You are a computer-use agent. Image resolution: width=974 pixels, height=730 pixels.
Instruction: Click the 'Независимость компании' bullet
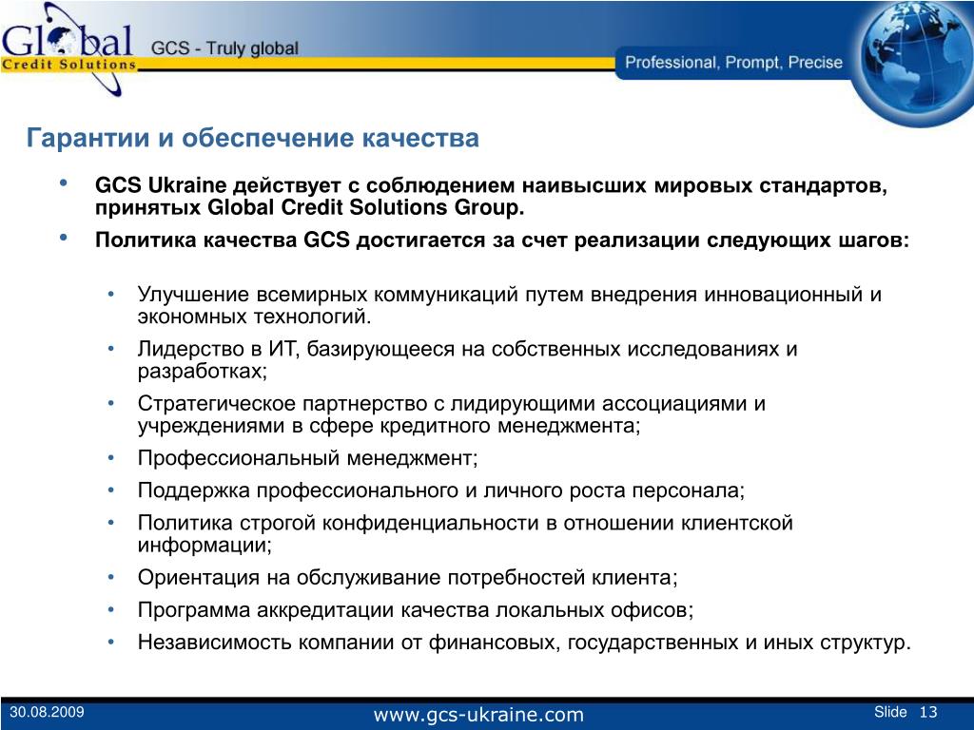click(x=524, y=642)
